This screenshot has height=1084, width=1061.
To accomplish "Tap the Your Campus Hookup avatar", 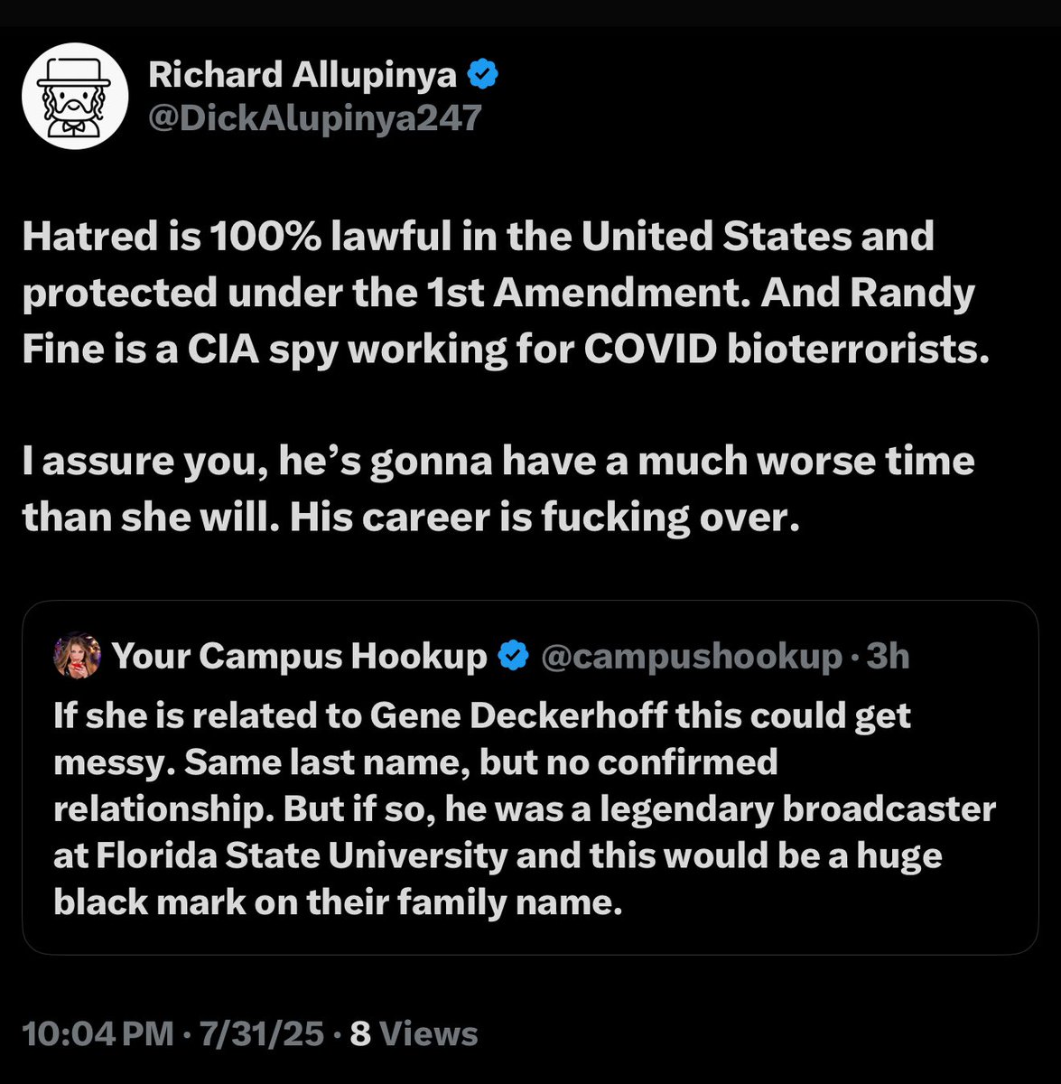I will coord(77,656).
